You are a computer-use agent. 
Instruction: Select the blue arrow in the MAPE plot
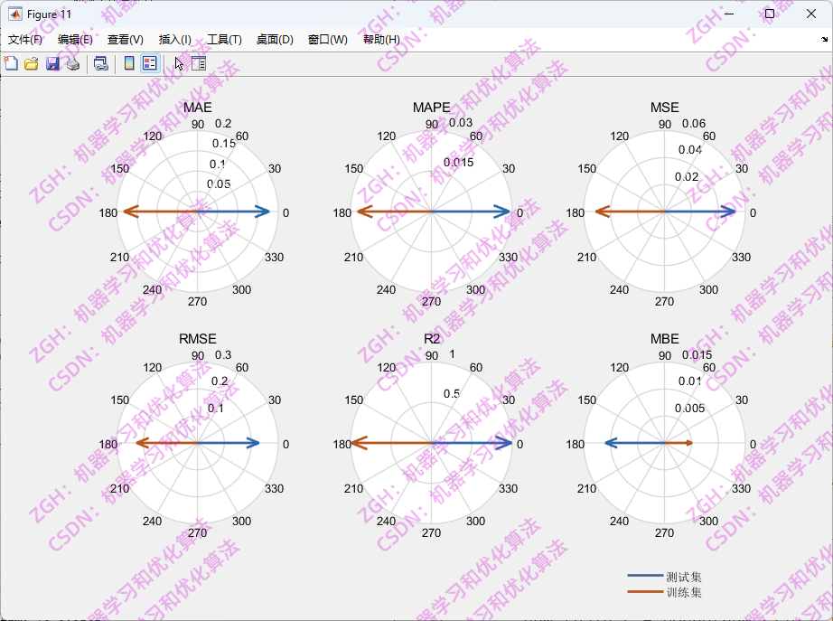(x=471, y=212)
